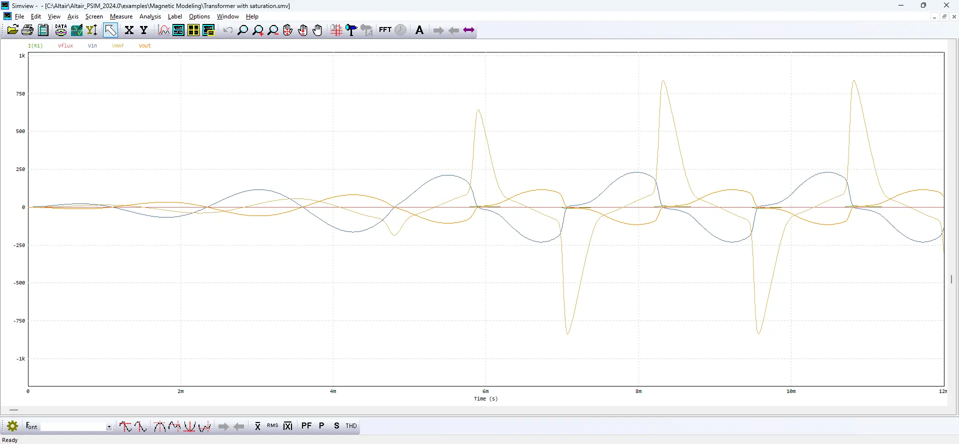959x444 pixels.
Task: Click the average X-bar measure button
Action: pyautogui.click(x=257, y=426)
